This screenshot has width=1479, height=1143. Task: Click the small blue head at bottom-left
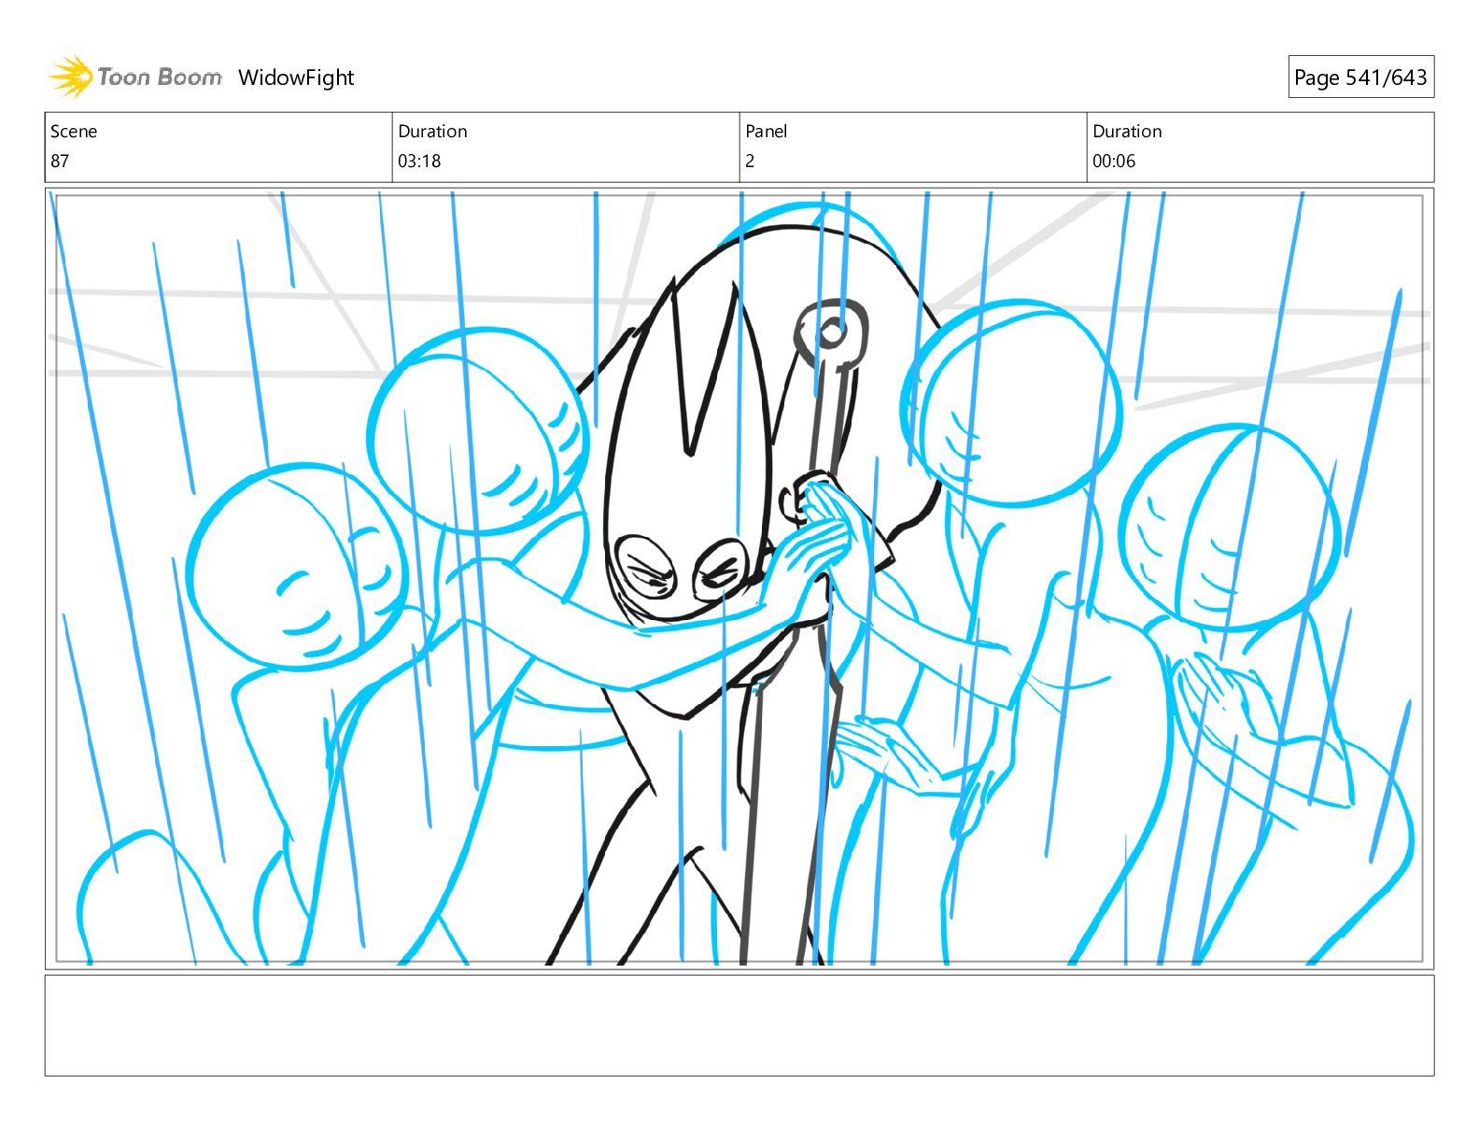coord(135,896)
